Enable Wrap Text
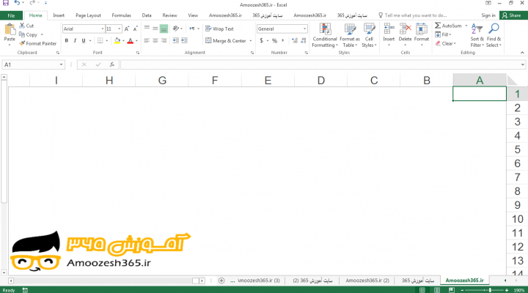The width and height of the screenshot is (528, 293). [x=219, y=29]
